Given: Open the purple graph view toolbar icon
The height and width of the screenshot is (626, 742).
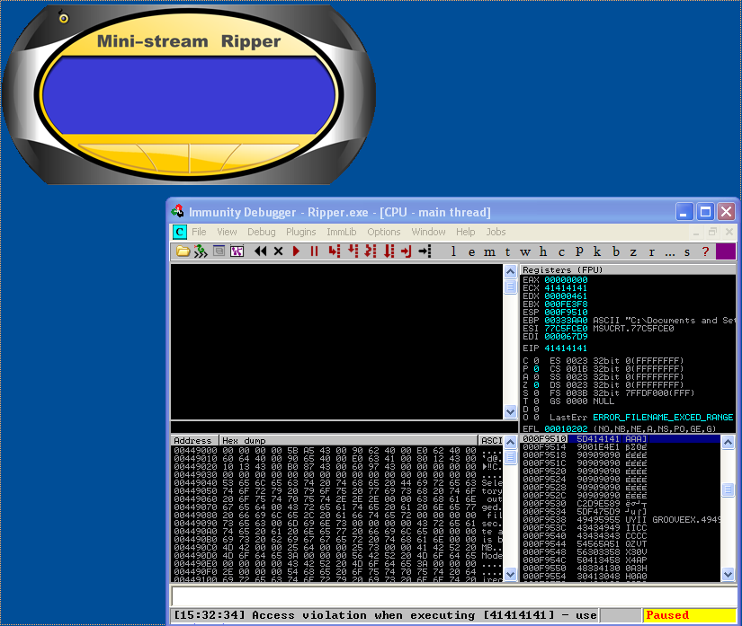Looking at the screenshot, I should click(x=237, y=251).
